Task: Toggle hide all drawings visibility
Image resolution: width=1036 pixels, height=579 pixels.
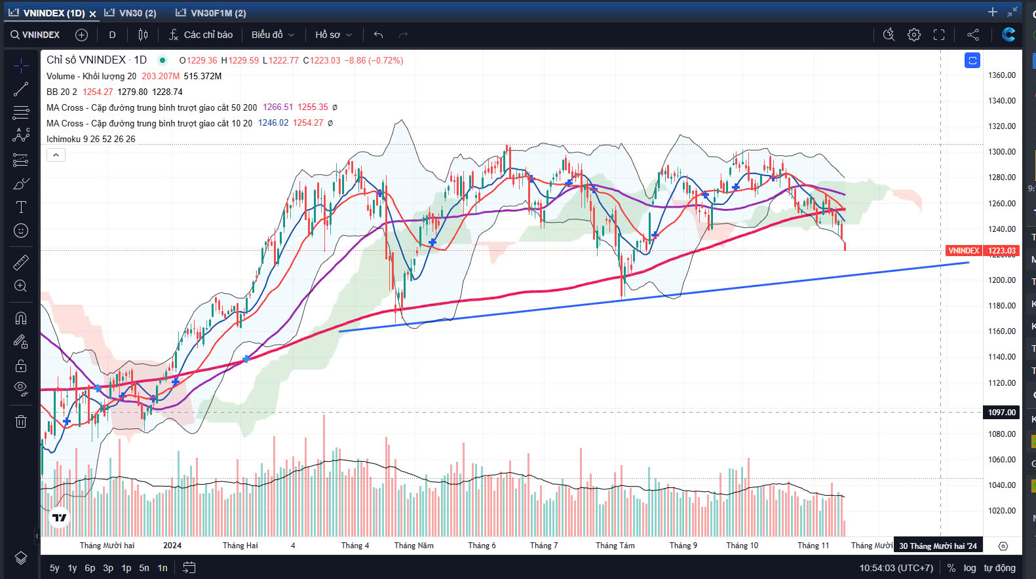Action: point(21,389)
